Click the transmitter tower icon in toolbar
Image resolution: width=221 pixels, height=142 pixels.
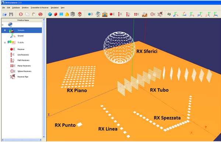click(x=98, y=14)
